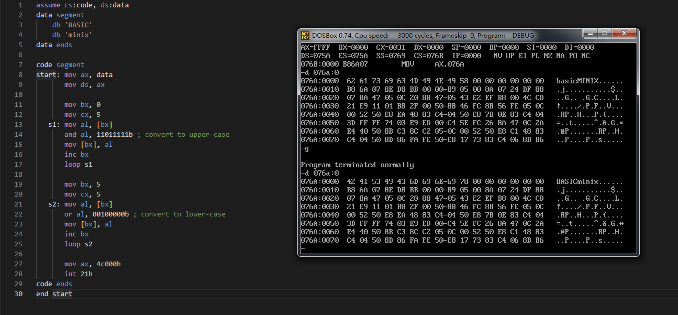Click the 00100000b mask value

[110, 214]
